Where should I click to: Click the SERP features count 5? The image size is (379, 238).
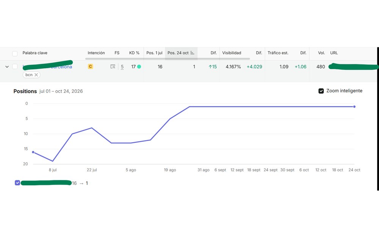(122, 67)
